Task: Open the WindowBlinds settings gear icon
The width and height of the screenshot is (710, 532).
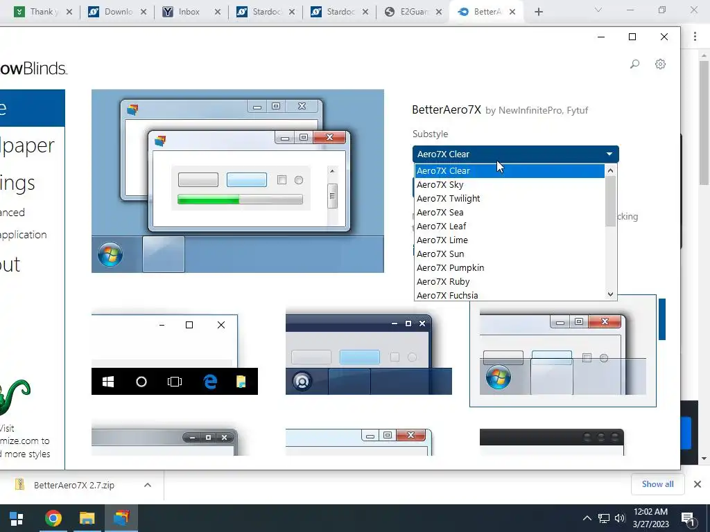Action: 660,64
